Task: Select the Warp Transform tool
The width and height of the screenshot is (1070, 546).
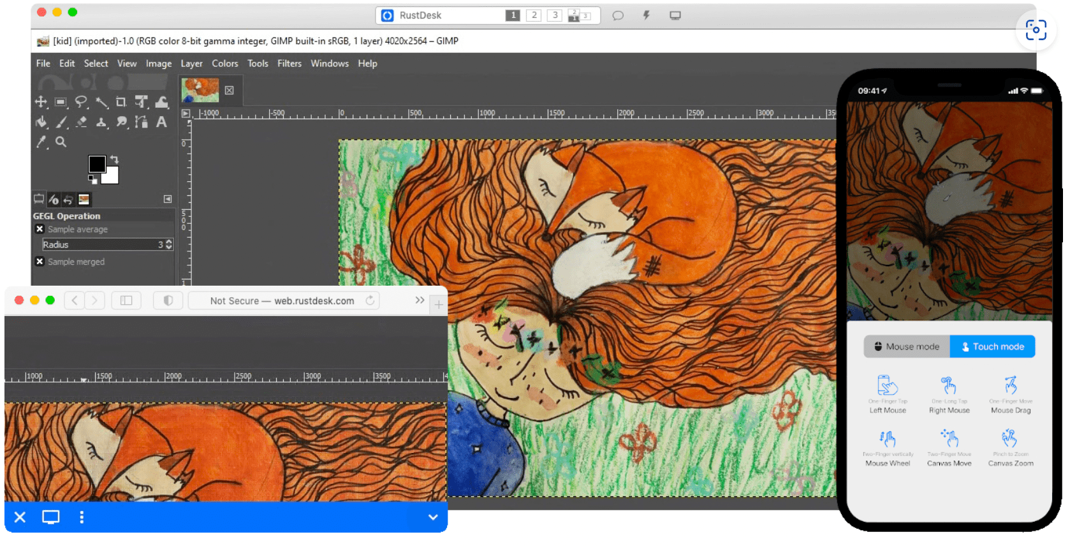Action: (162, 102)
